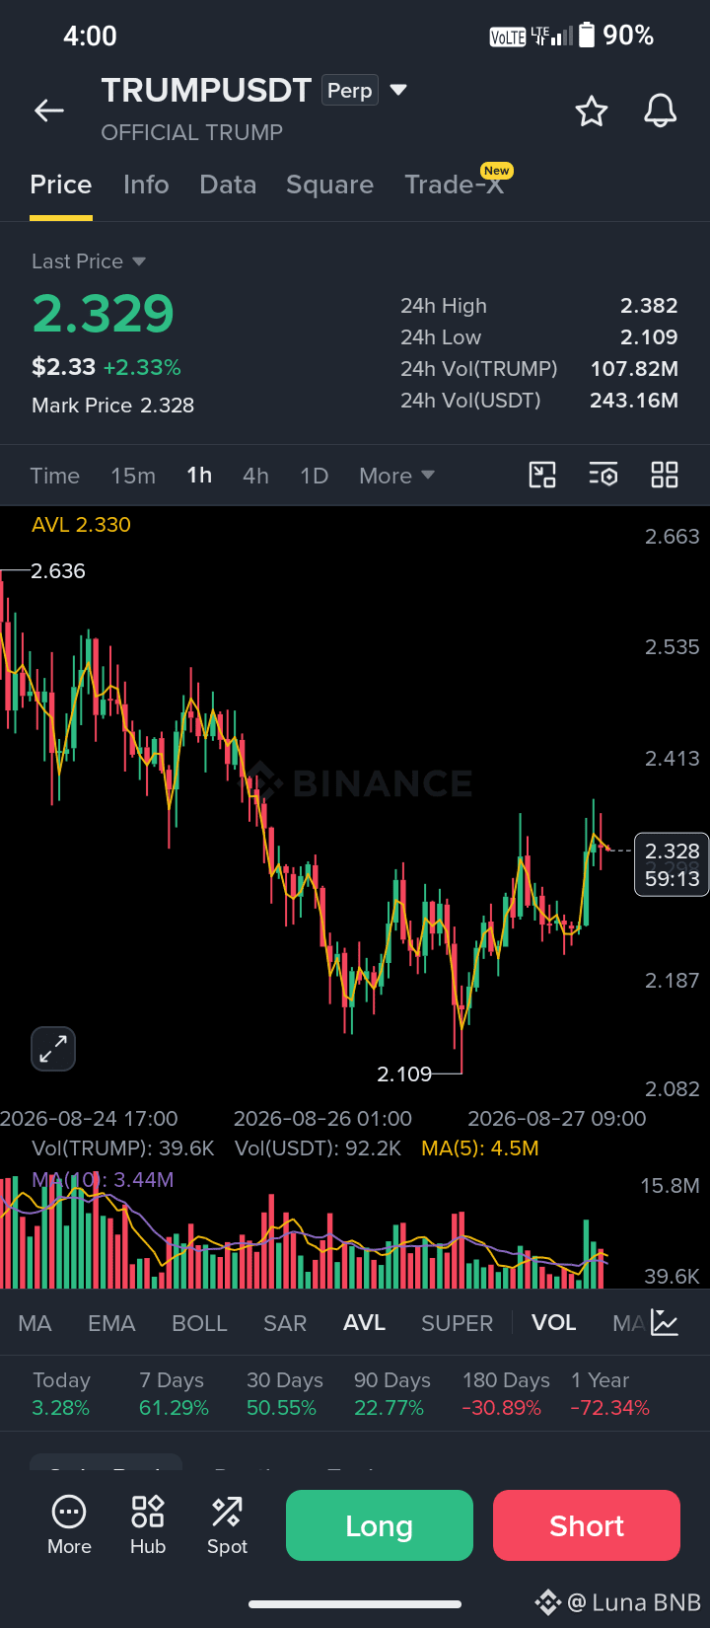Tap the Perp contract badge

coord(350,90)
